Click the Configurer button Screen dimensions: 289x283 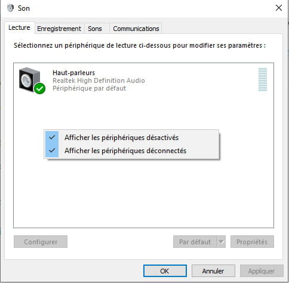point(41,242)
